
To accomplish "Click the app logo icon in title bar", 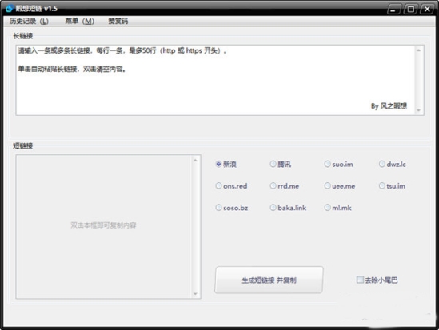I will [9, 8].
